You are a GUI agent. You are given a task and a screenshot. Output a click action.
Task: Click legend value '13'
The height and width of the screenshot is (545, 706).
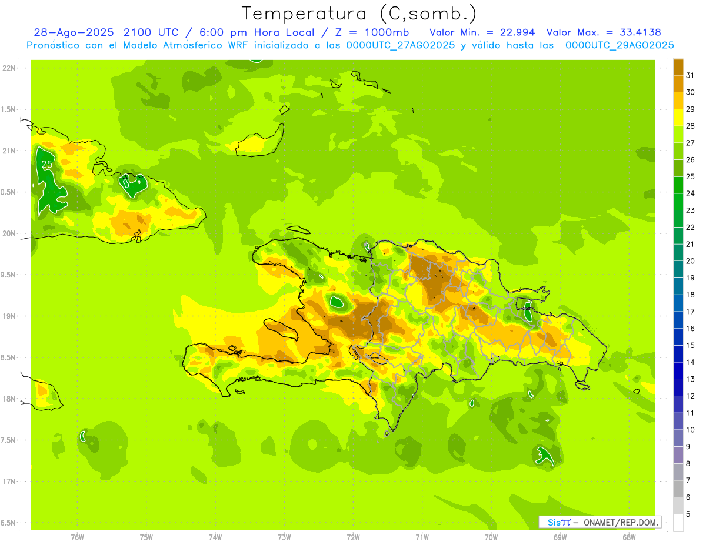point(690,379)
